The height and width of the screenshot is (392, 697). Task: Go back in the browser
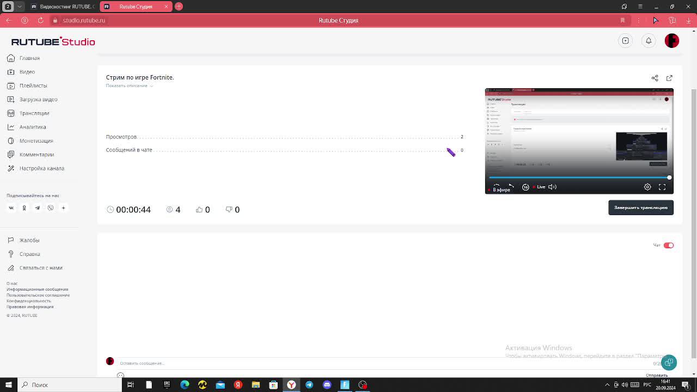[x=8, y=20]
